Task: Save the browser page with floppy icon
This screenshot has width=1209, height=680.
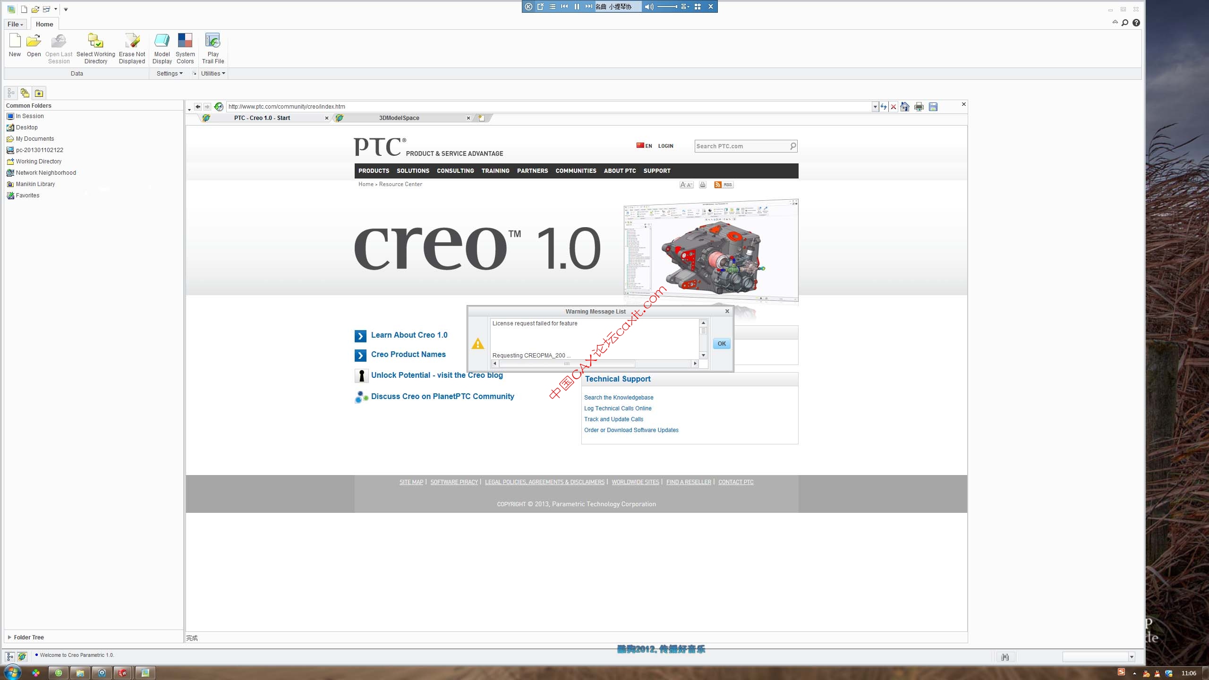Action: pos(933,107)
